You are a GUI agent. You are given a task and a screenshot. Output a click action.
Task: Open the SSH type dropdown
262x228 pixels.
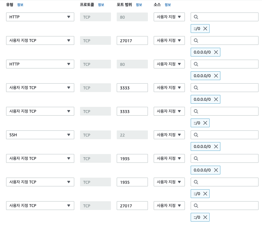40,135
